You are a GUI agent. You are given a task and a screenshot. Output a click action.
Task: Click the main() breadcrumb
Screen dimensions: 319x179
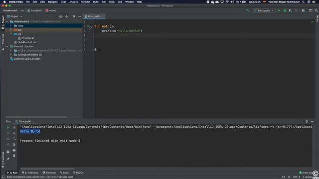(x=51, y=10)
